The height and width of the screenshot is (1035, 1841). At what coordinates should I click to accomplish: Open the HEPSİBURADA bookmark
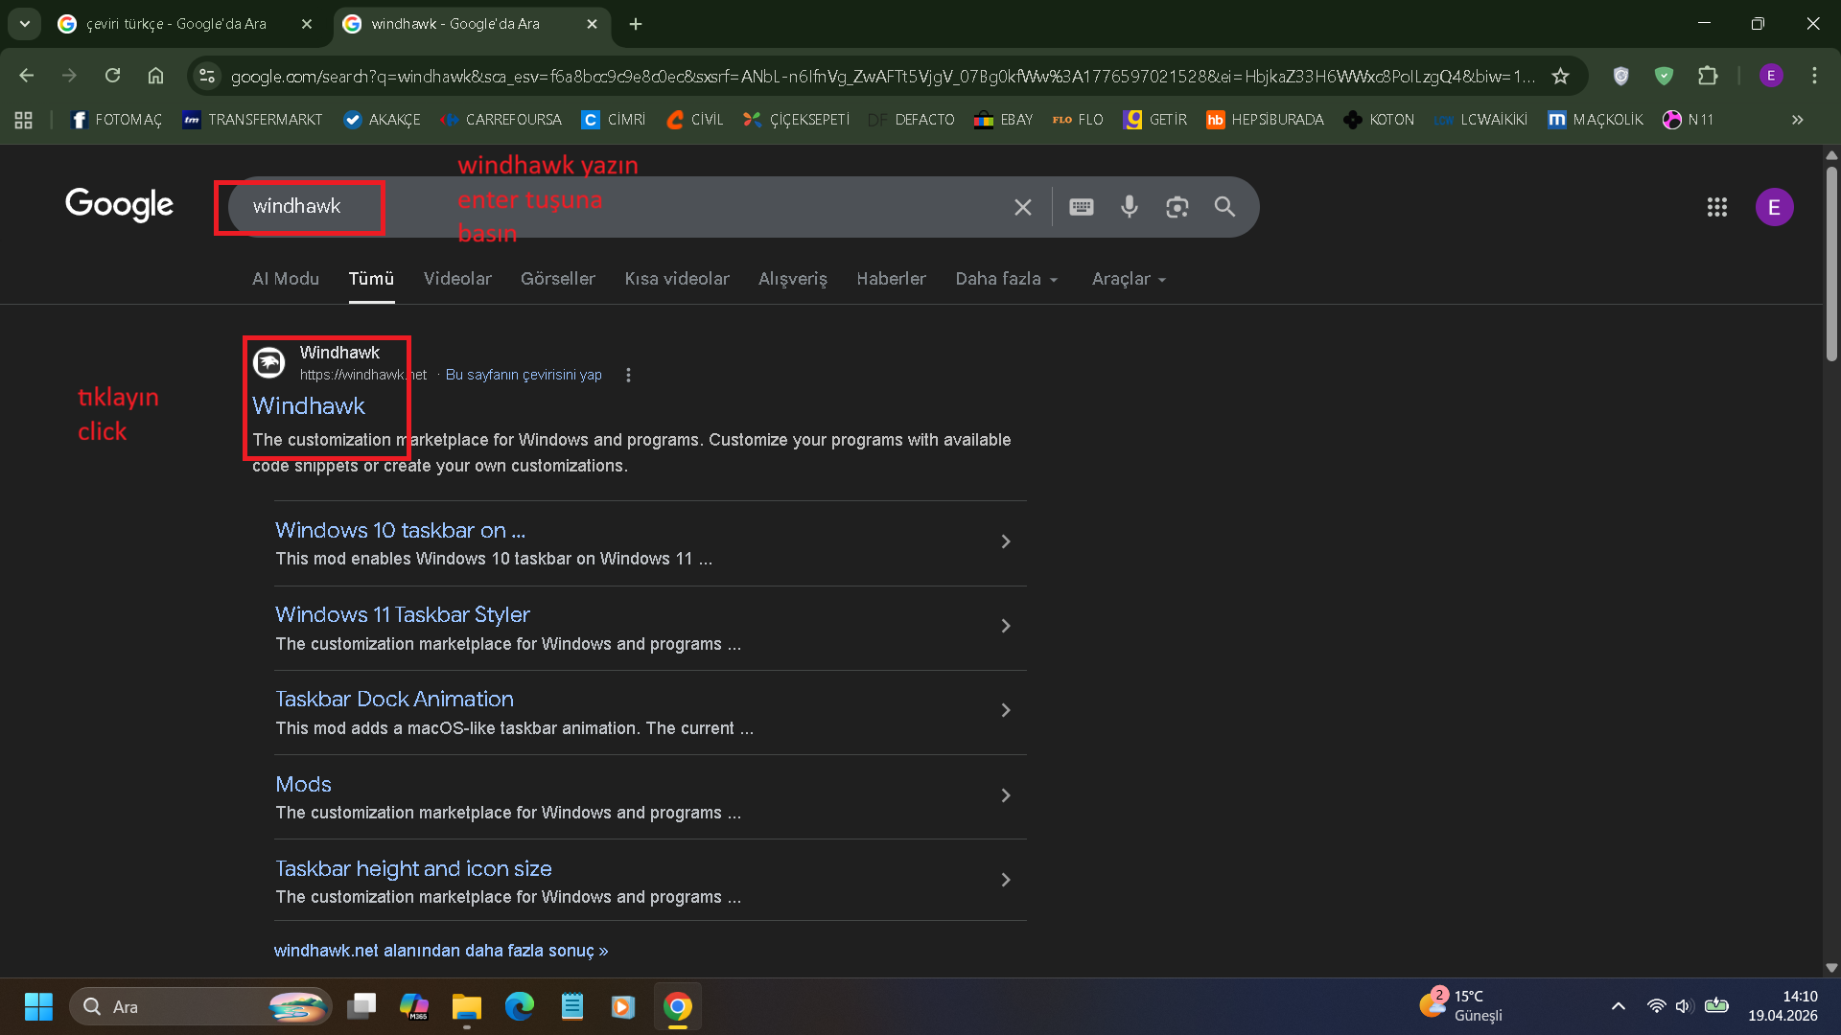pyautogui.click(x=1265, y=120)
